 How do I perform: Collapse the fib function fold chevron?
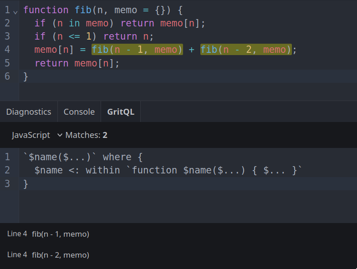[x=15, y=10]
